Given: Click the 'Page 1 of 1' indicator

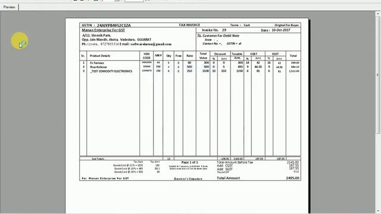Looking at the screenshot, I should 189,162.
